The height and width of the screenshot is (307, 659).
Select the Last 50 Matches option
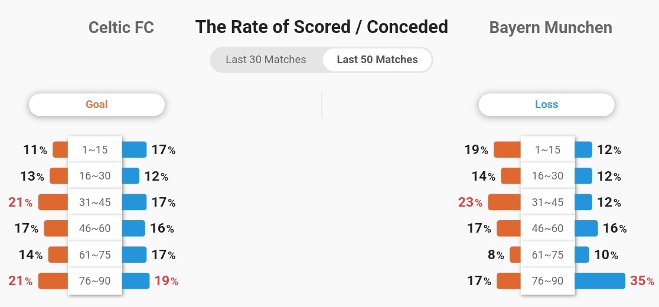click(377, 60)
